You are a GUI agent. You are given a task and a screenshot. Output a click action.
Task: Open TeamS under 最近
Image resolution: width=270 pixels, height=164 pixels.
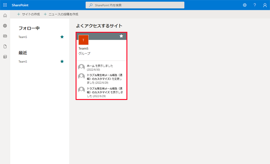coord(23,61)
